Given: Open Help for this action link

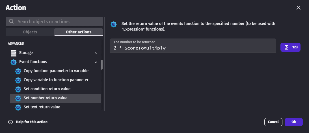Looking at the screenshot, I should pos(32,122).
